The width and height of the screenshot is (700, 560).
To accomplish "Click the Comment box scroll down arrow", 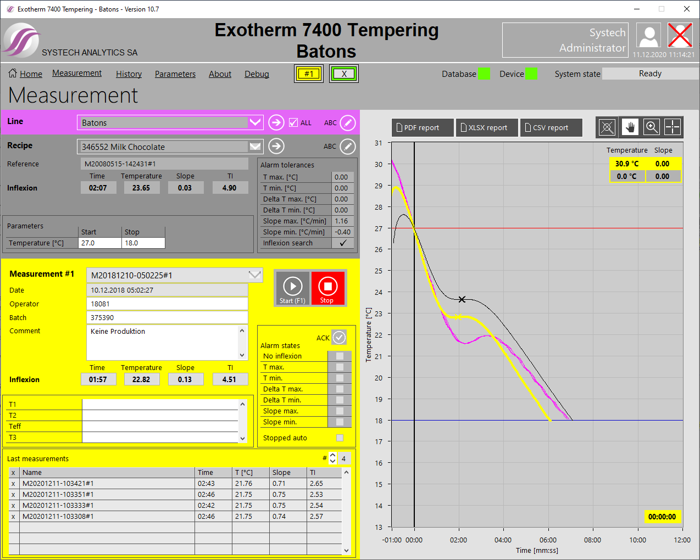I will click(242, 355).
